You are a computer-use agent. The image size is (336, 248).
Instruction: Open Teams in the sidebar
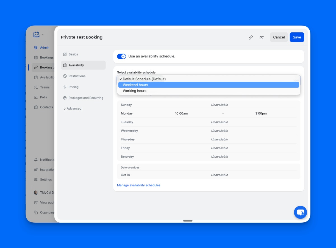point(45,87)
